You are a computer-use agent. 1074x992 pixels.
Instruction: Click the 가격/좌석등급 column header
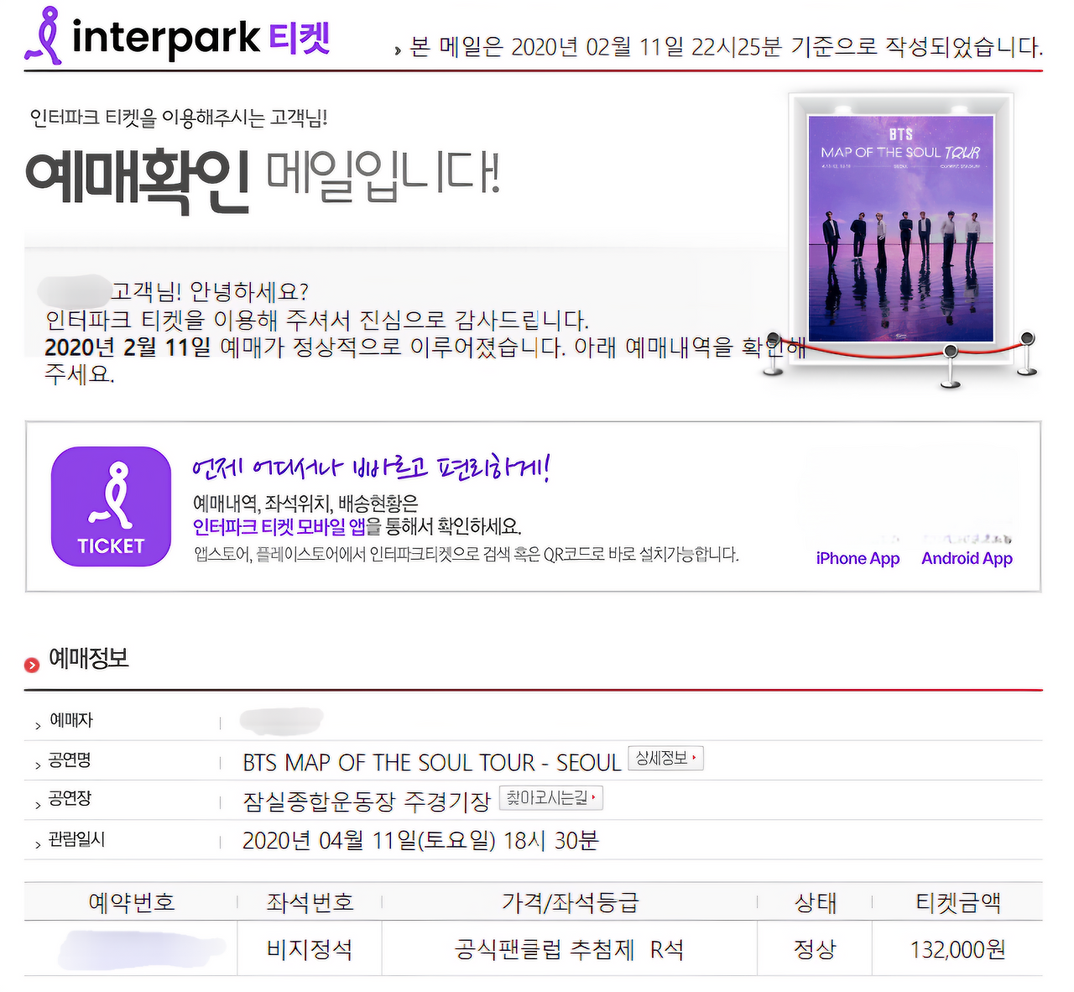570,903
